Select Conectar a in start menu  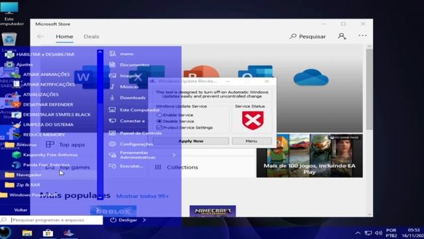[127, 121]
